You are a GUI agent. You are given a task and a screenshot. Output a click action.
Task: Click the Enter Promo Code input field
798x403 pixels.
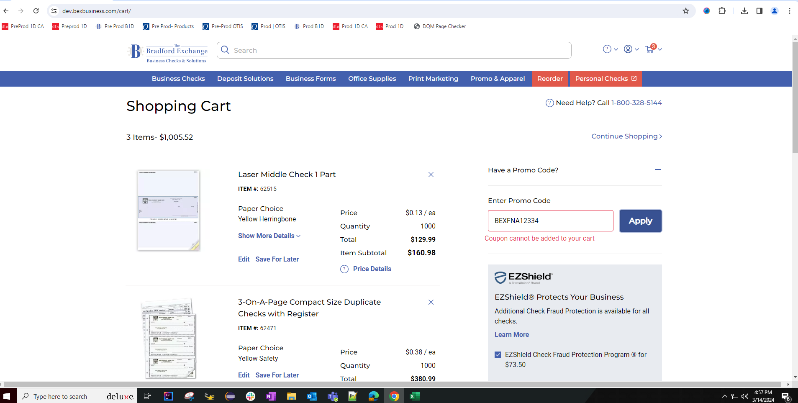click(550, 221)
